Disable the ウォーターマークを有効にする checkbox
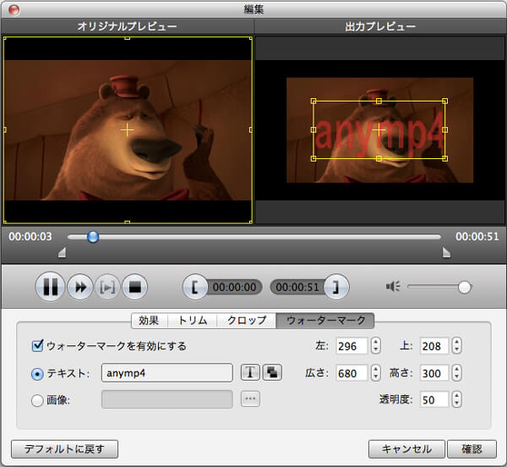 pyautogui.click(x=37, y=346)
